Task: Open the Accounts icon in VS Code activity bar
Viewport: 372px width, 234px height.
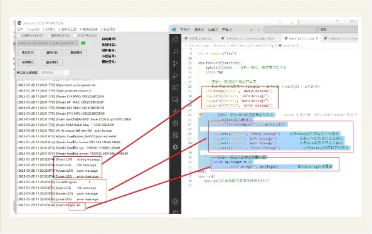Action: (175, 201)
